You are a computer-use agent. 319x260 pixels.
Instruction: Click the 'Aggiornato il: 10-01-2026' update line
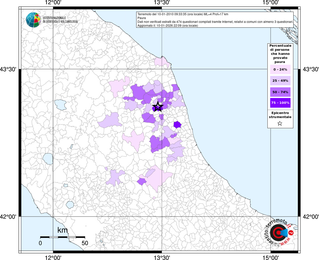[168, 26]
